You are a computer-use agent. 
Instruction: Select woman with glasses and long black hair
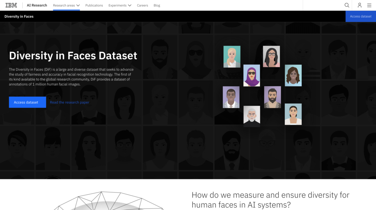pyautogui.click(x=271, y=57)
